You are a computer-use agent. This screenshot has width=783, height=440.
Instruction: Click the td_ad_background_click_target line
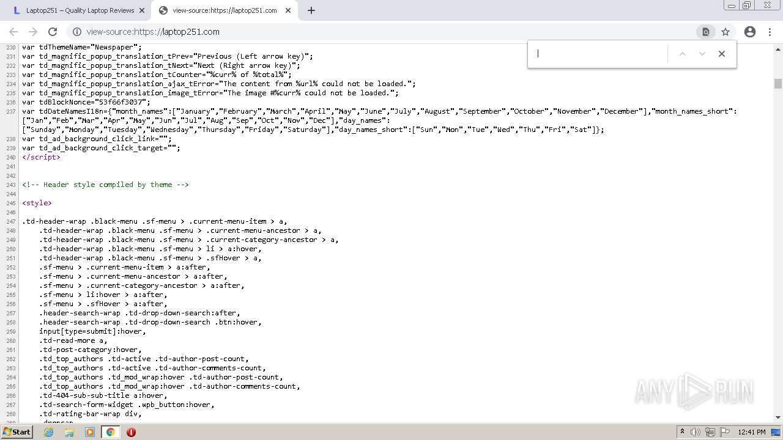pos(101,148)
